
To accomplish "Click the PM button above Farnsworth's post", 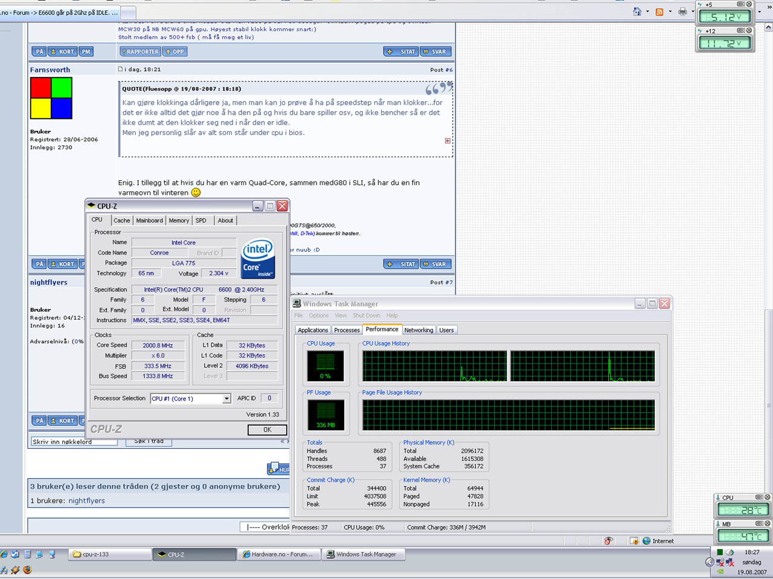I will 86,52.
